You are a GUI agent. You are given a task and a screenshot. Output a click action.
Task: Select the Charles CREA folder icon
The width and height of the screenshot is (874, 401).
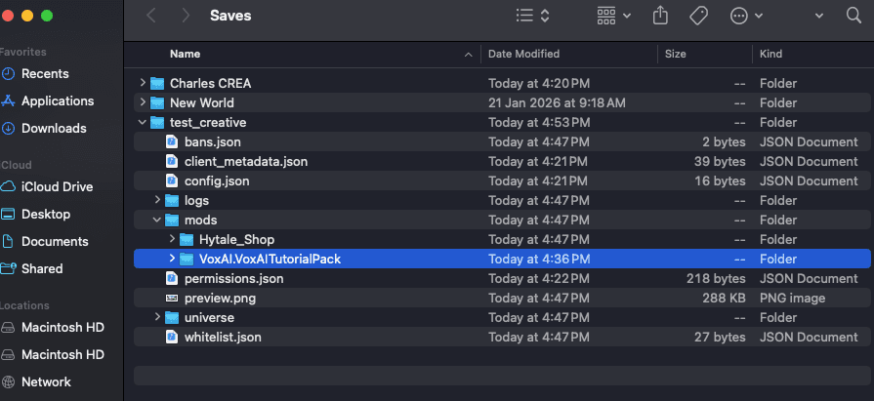coord(158,83)
